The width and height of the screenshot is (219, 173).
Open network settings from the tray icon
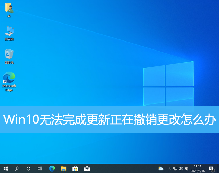click(175, 169)
